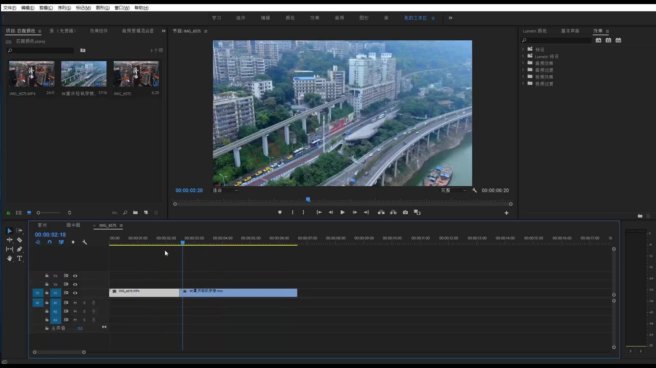Screen dimensions: 656x368
Task: Select the Track Select Forward tool
Action: point(19,231)
